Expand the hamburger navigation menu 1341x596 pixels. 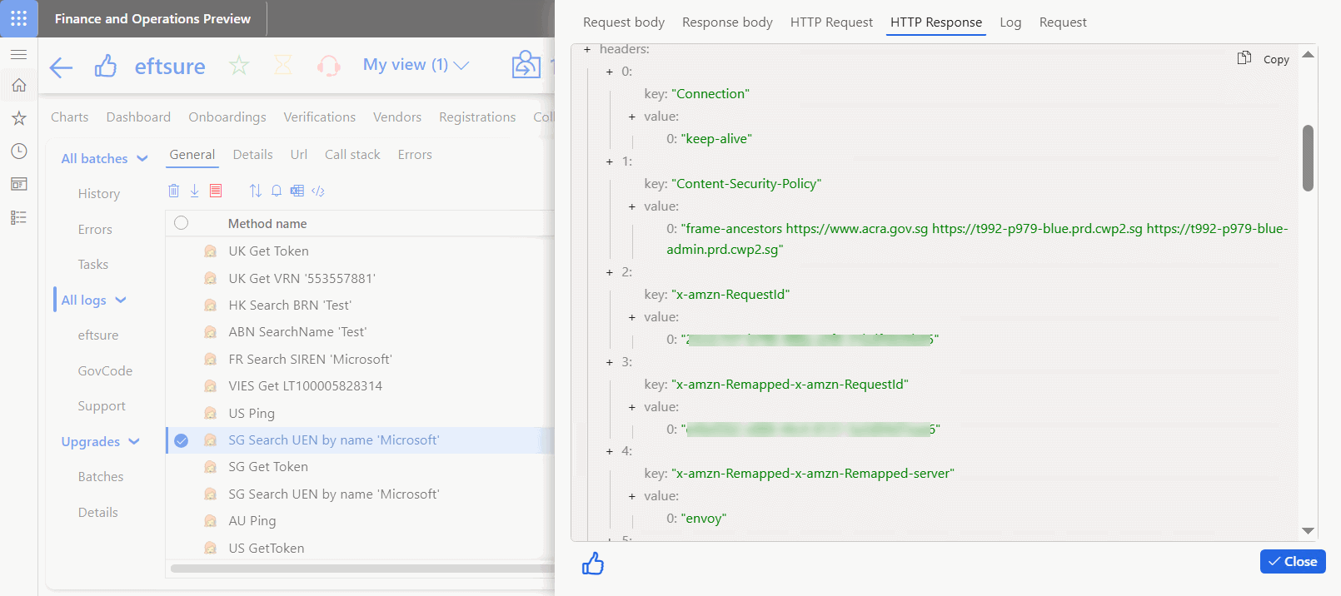pyautogui.click(x=18, y=54)
